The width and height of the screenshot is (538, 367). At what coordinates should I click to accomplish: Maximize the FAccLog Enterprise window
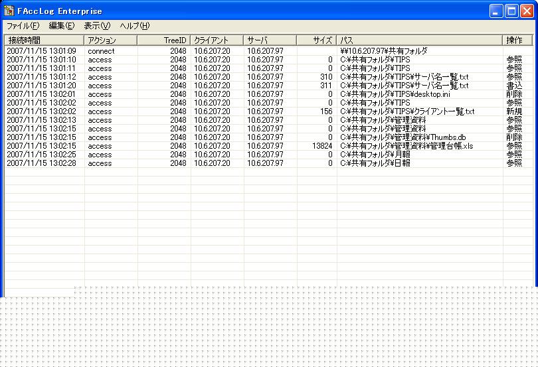coord(512,11)
